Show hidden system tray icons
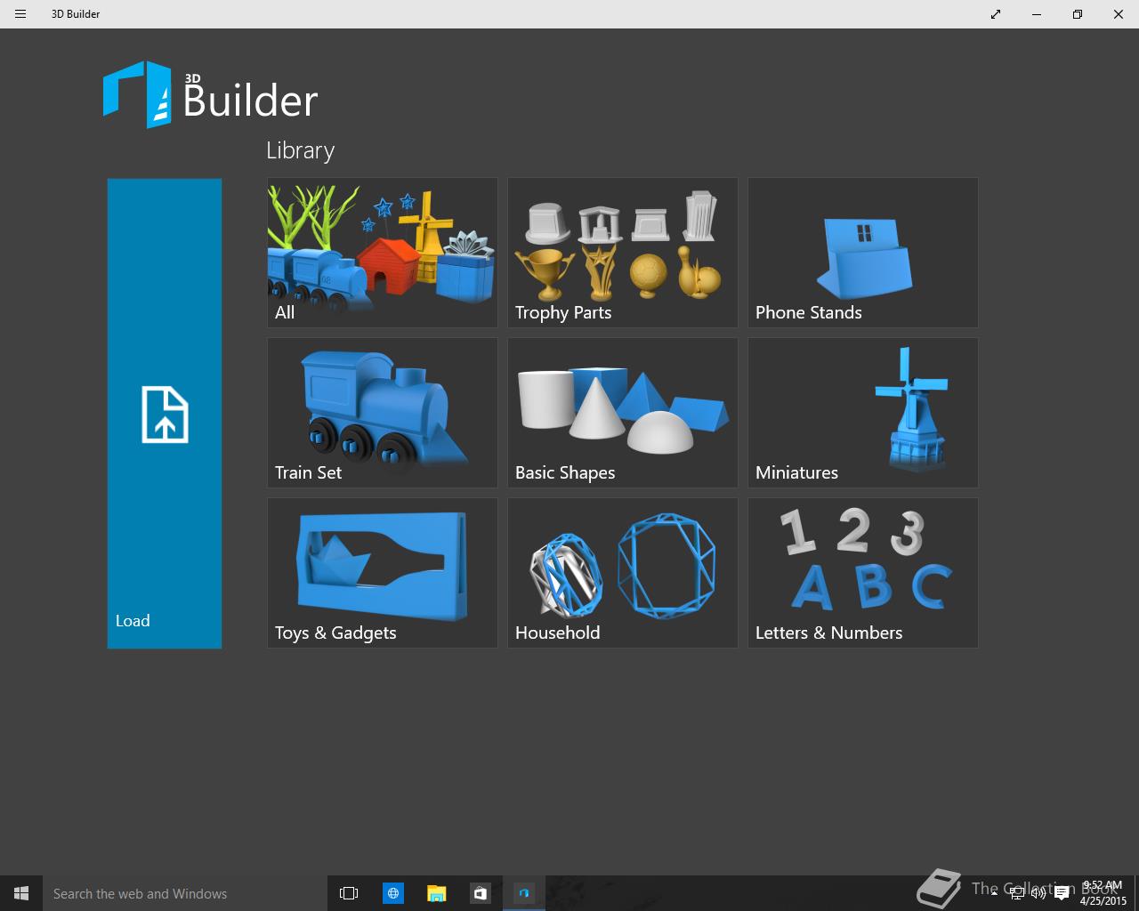This screenshot has height=911, width=1139. click(x=994, y=893)
